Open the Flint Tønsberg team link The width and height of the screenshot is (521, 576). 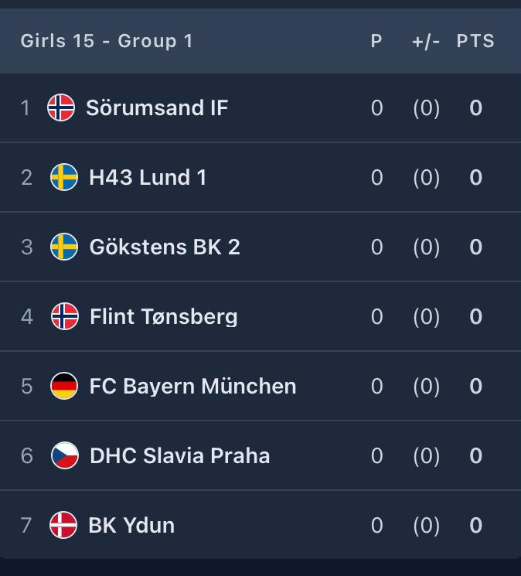(x=163, y=316)
